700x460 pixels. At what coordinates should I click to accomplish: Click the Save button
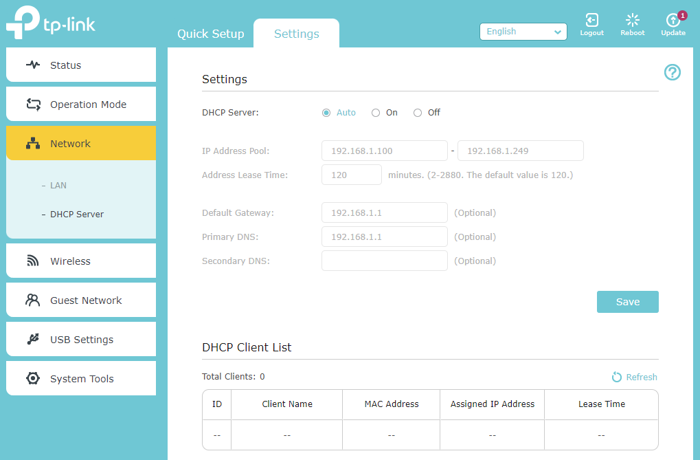628,302
